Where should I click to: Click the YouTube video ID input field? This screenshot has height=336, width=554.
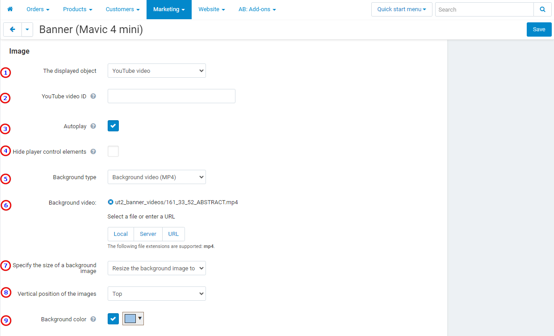(171, 96)
